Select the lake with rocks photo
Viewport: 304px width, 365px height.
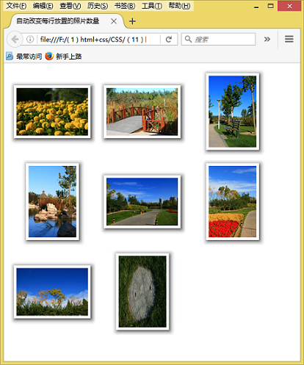pos(52,201)
